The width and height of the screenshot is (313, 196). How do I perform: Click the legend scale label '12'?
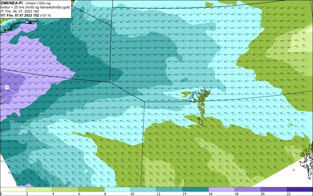158,194
